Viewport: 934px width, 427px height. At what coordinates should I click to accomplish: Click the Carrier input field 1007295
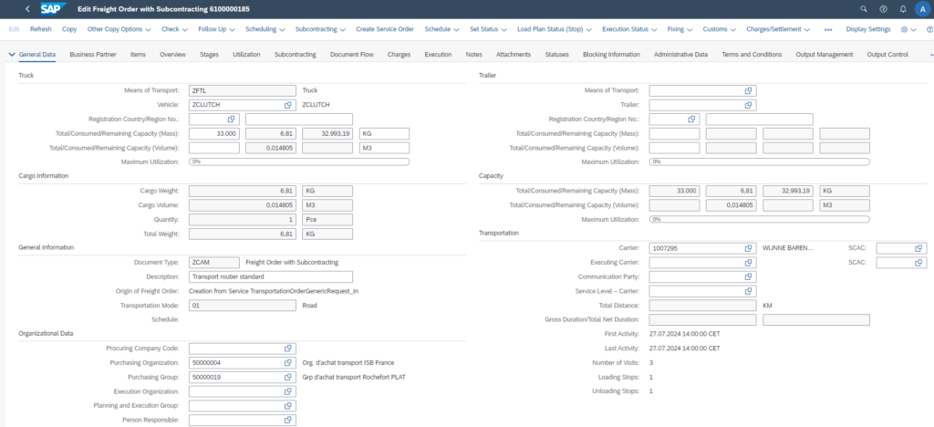point(703,248)
